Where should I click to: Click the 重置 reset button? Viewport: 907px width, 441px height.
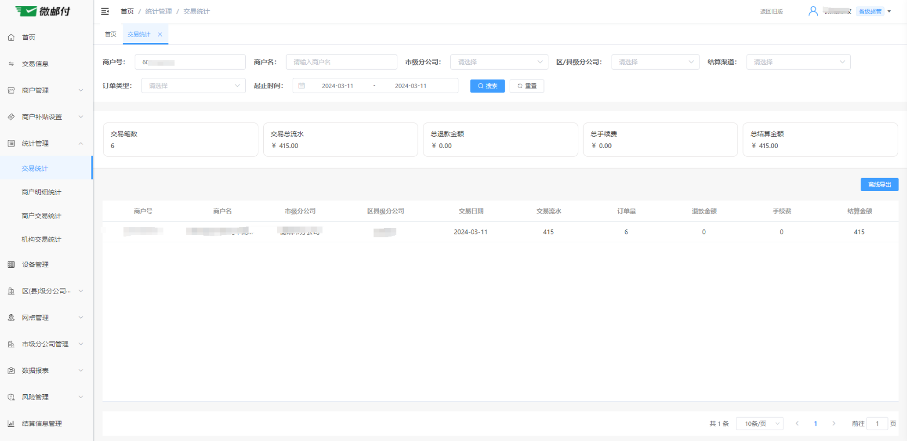pos(527,86)
